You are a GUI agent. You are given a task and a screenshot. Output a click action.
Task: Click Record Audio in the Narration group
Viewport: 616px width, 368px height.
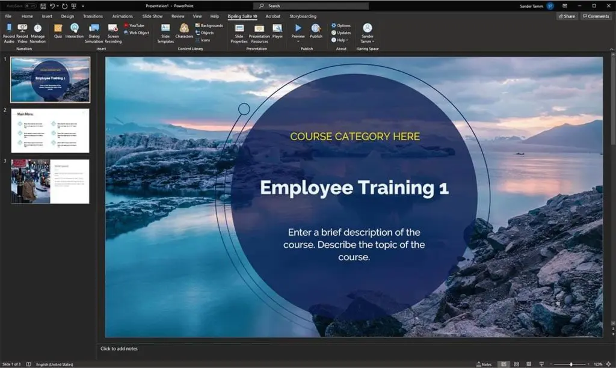click(x=9, y=33)
